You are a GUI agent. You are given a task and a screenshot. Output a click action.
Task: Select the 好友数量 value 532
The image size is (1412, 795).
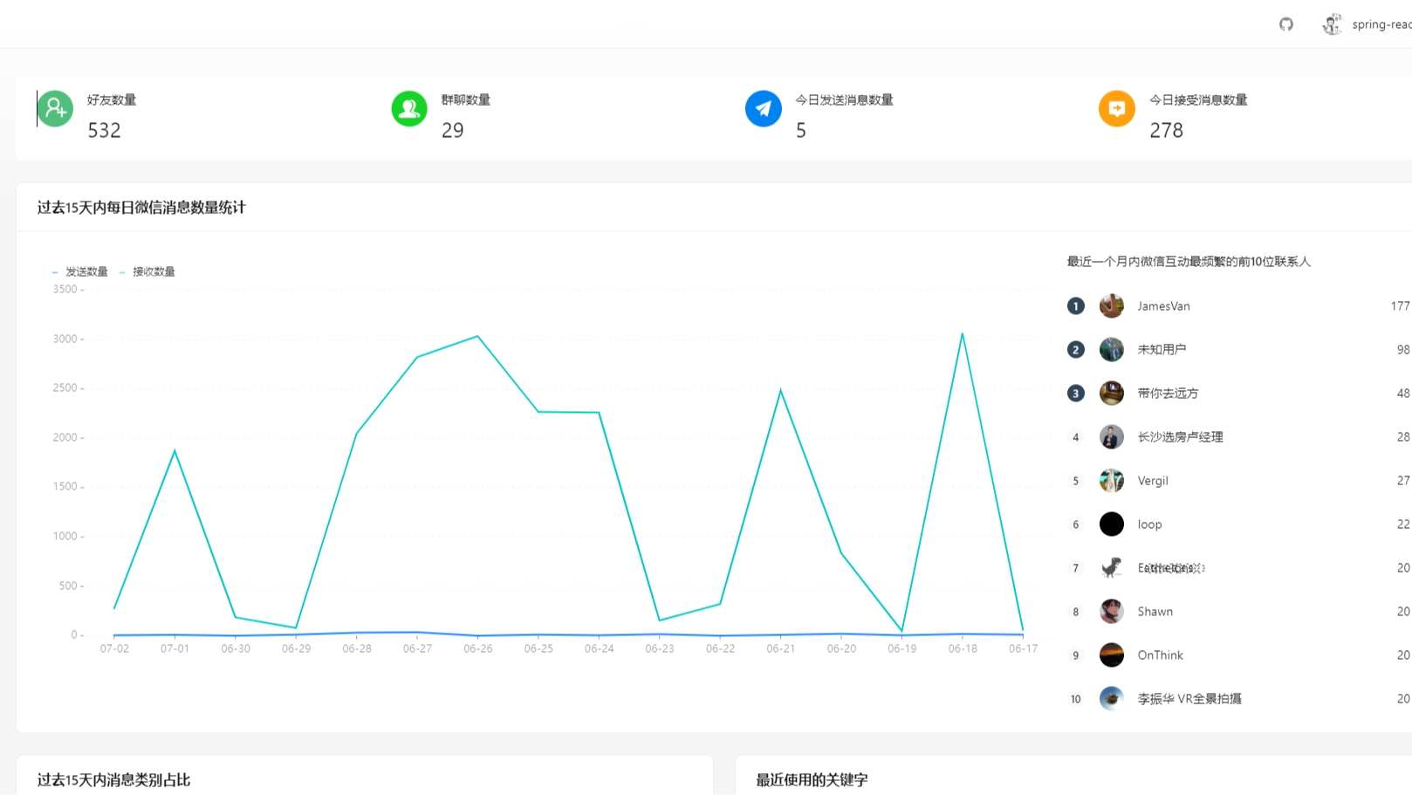(x=104, y=130)
